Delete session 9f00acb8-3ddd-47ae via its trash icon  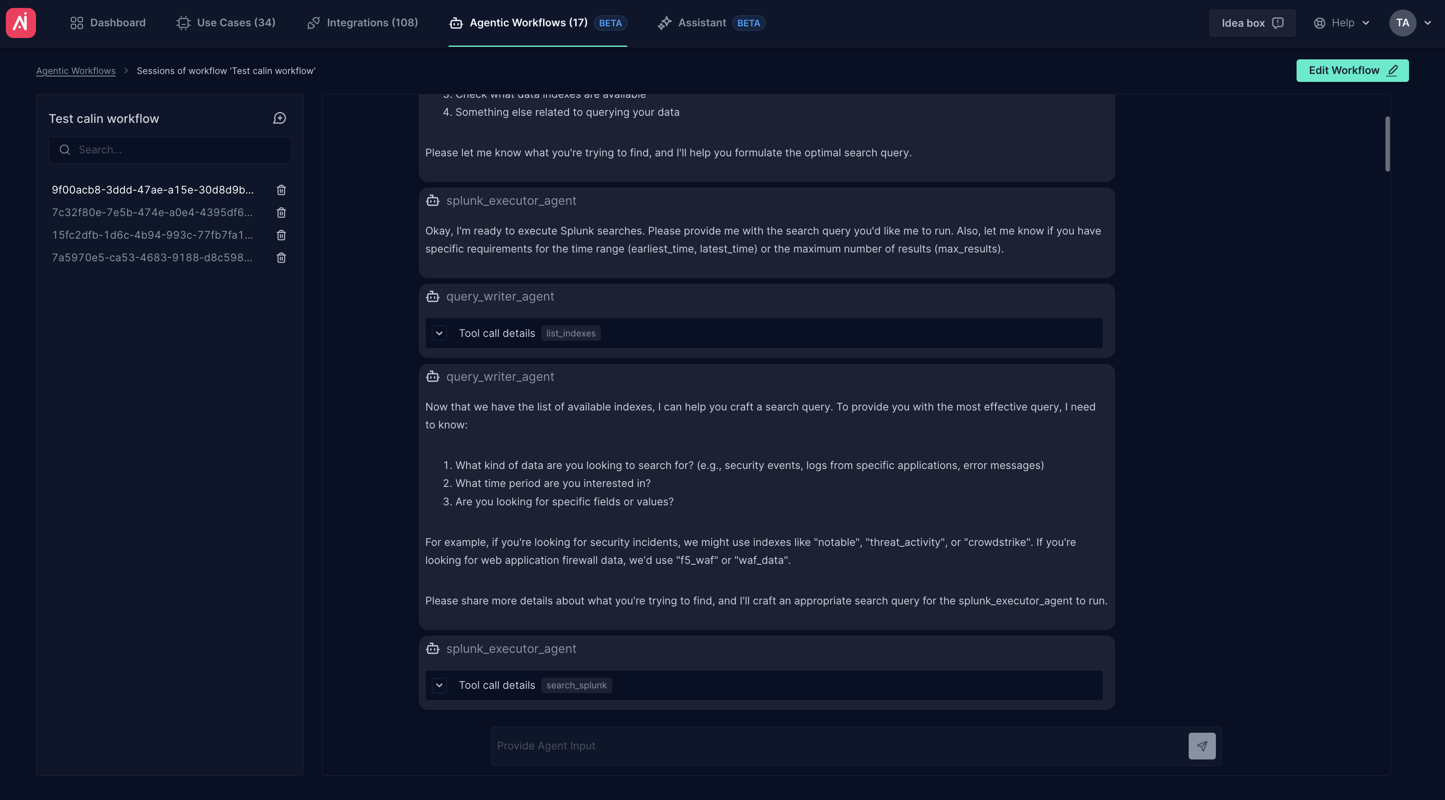click(281, 190)
